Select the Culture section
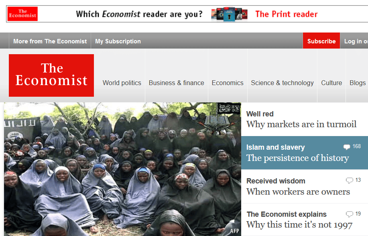The image size is (368, 236). point(331,83)
